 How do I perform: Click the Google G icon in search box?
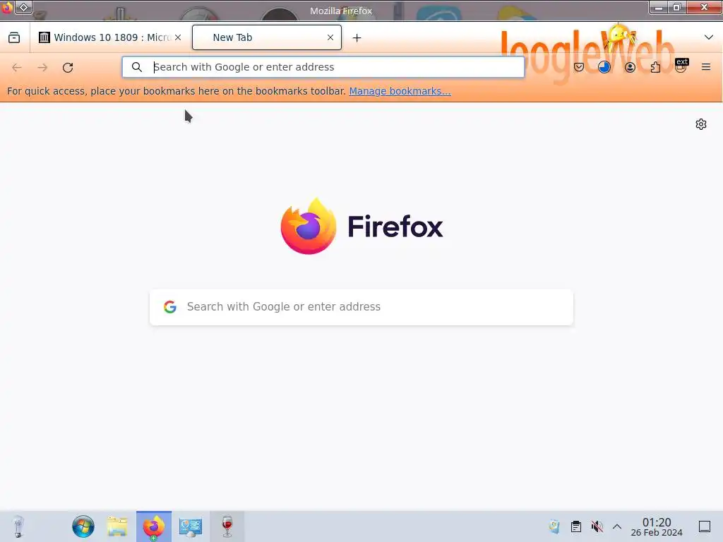coord(170,307)
